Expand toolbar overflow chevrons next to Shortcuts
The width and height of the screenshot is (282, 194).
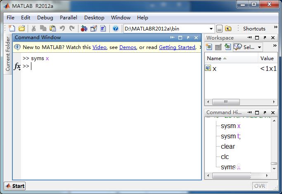tap(275, 27)
